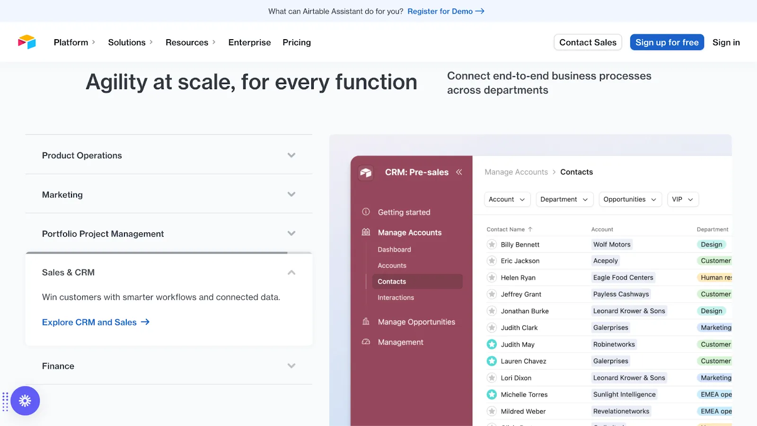Expand the Finance accordion section
The height and width of the screenshot is (426, 757).
tap(169, 366)
